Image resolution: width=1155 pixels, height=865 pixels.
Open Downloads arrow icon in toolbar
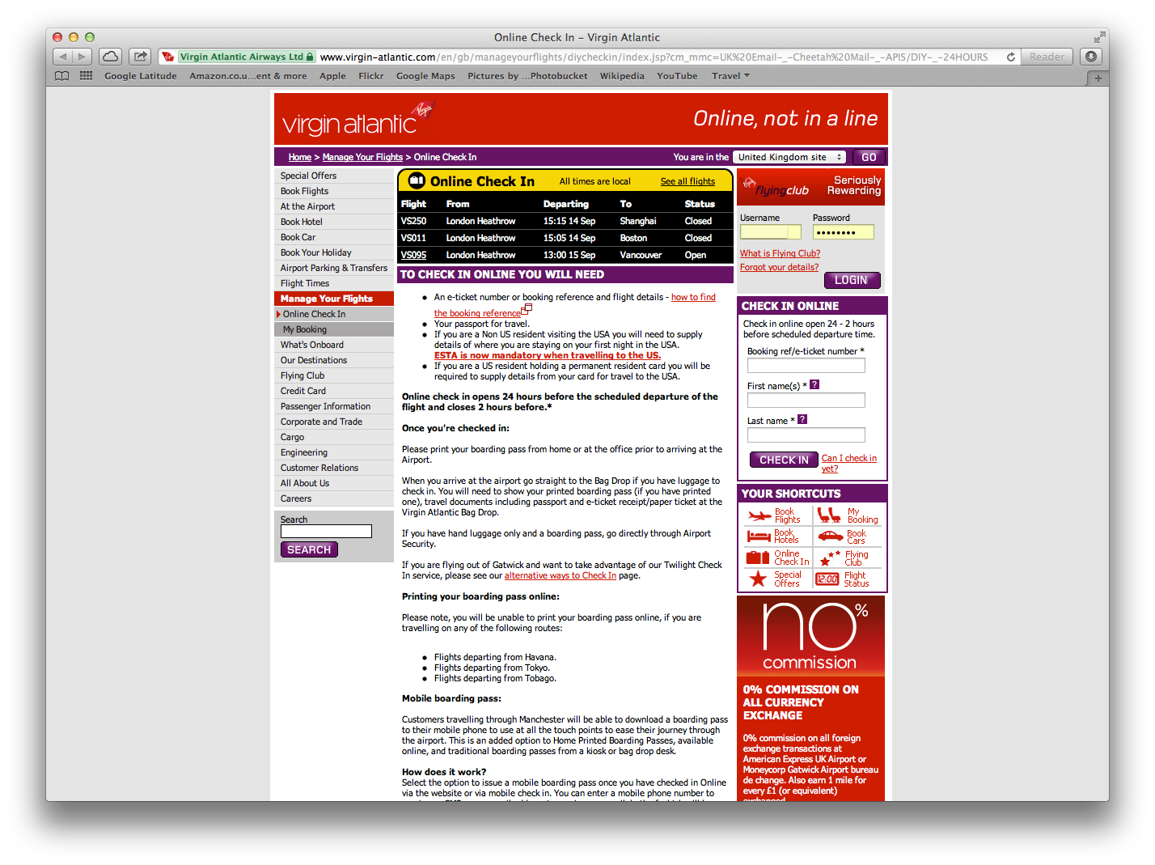[1091, 57]
